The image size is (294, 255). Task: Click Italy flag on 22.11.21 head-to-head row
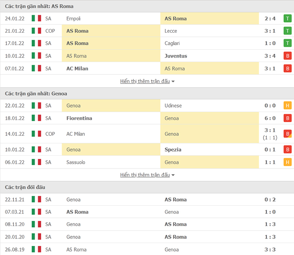[x=37, y=199]
